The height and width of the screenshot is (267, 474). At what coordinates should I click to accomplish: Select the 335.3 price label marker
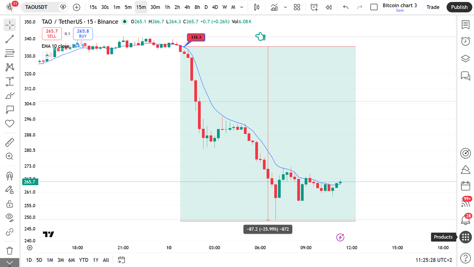[196, 37]
